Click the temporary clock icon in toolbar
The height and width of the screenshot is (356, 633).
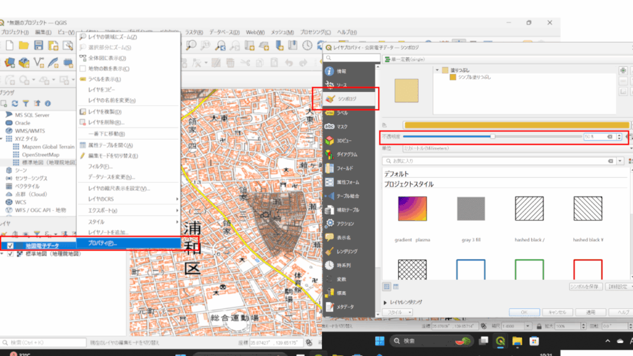307,46
